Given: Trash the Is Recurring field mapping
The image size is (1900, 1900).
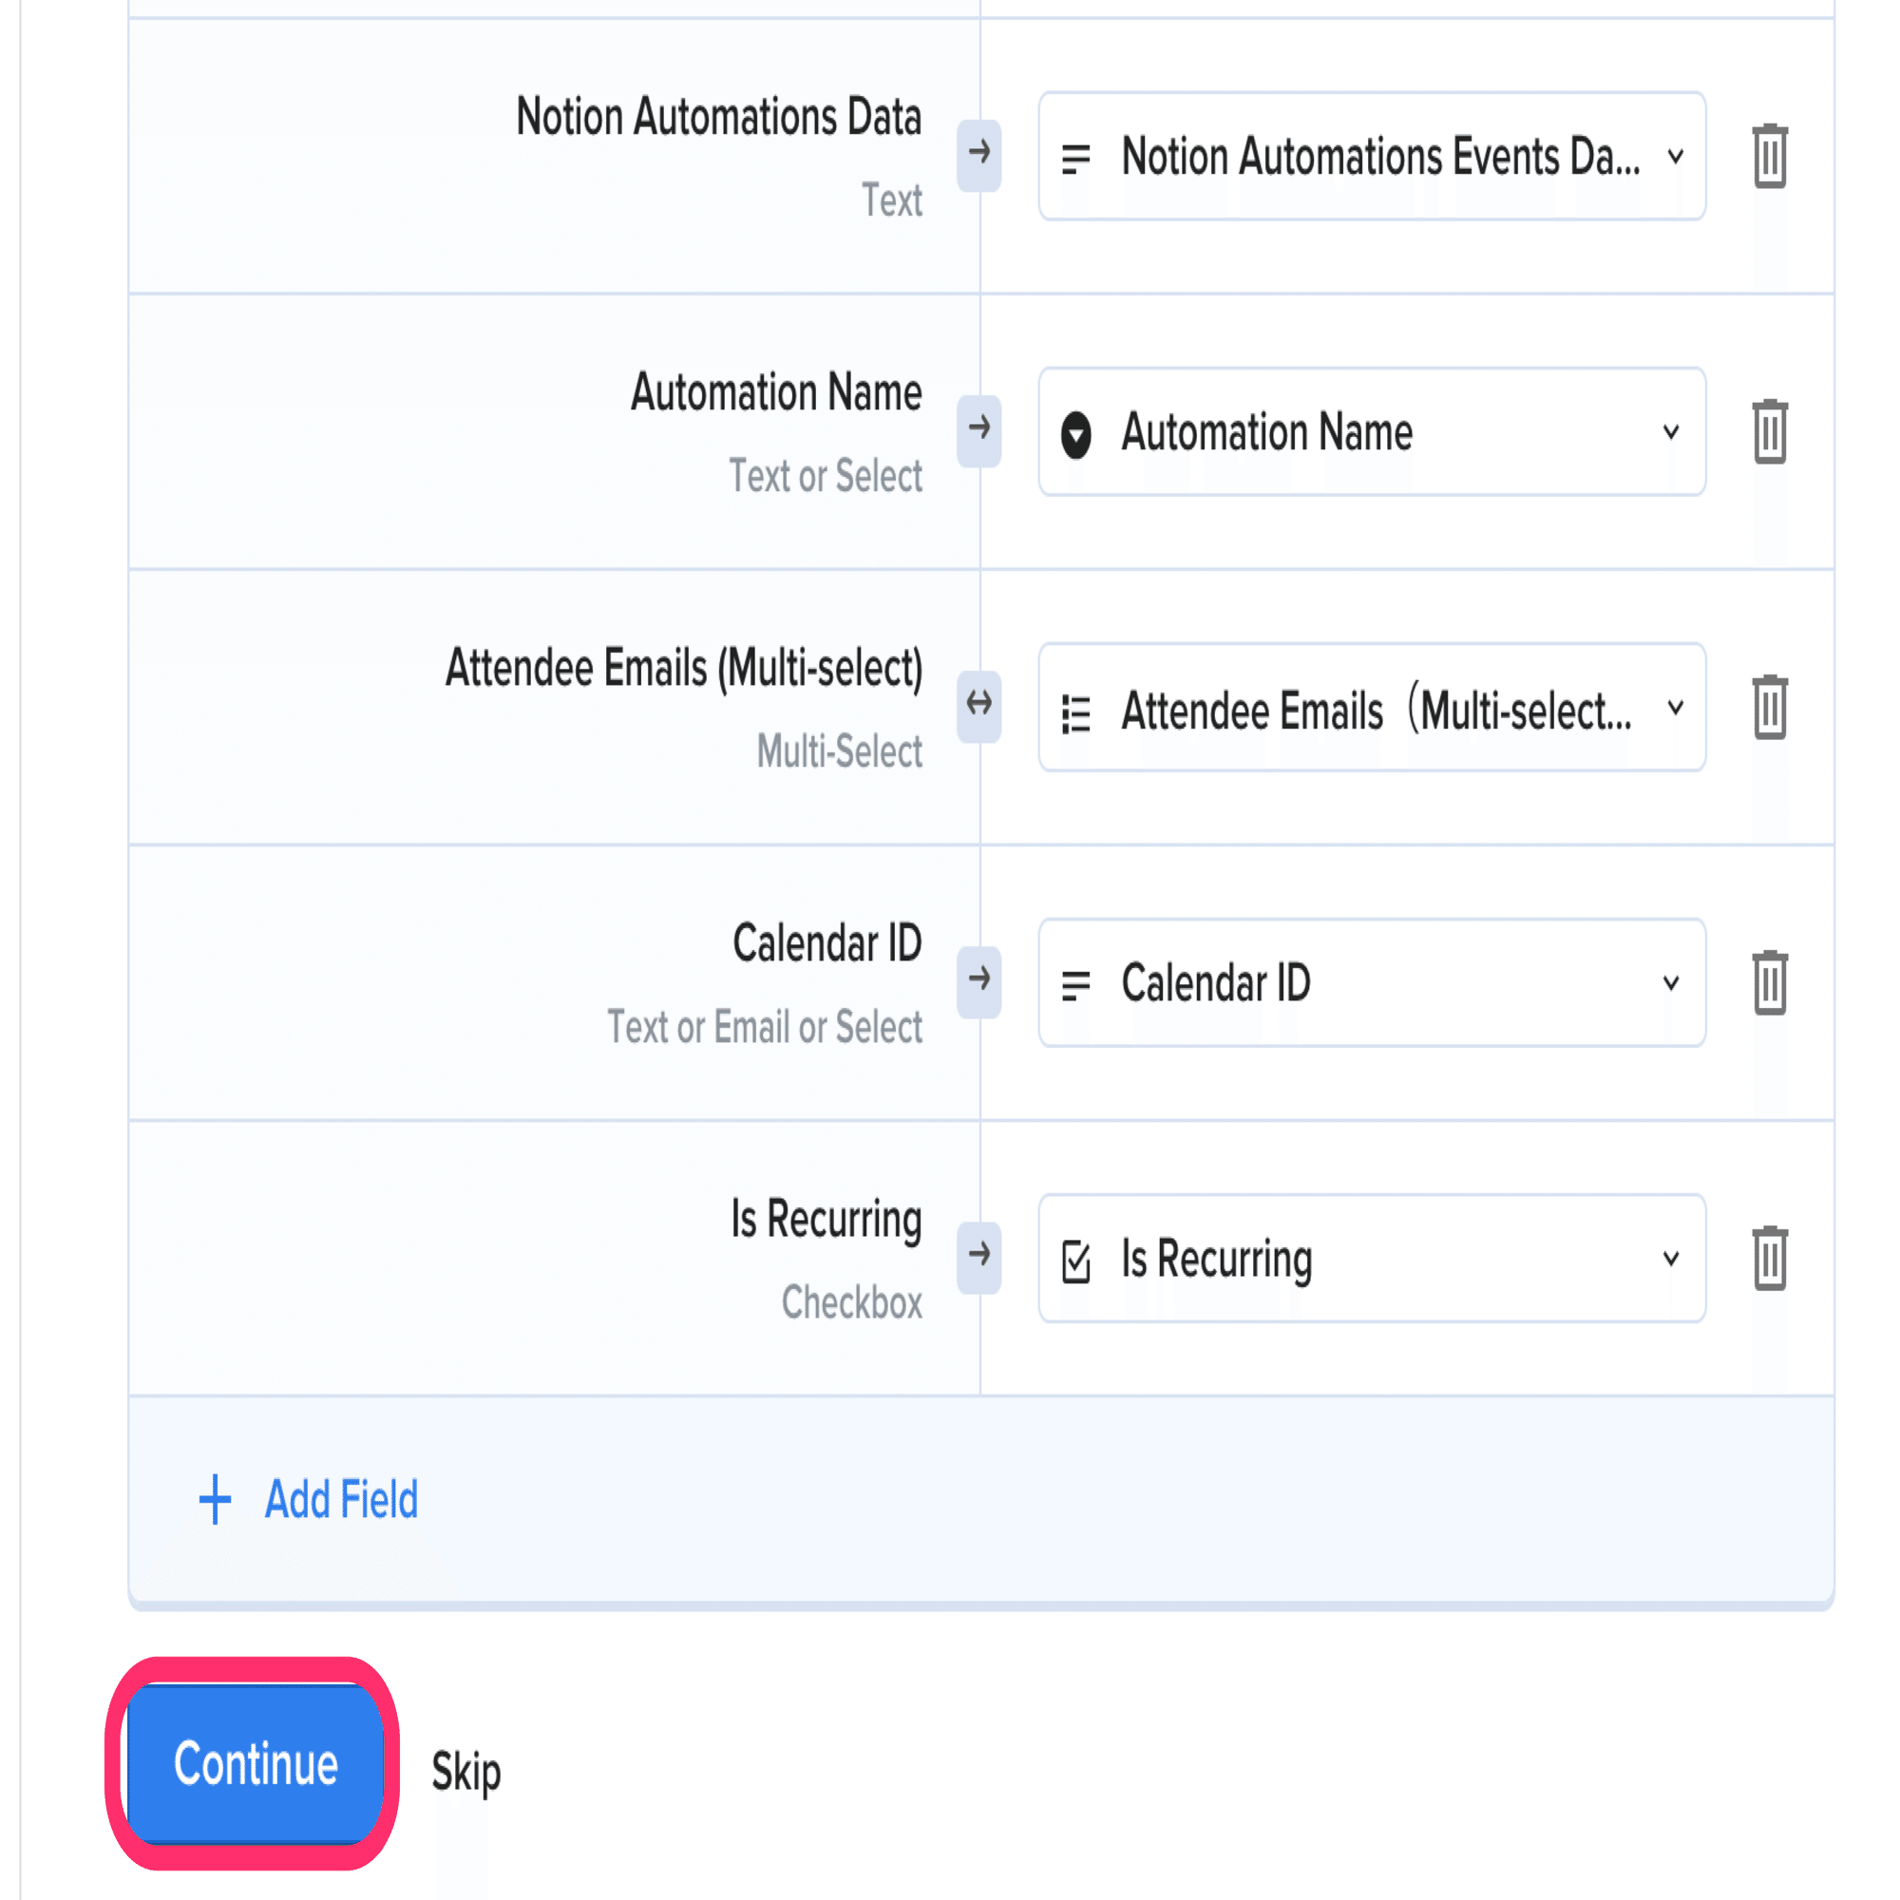Looking at the screenshot, I should [x=1769, y=1257].
